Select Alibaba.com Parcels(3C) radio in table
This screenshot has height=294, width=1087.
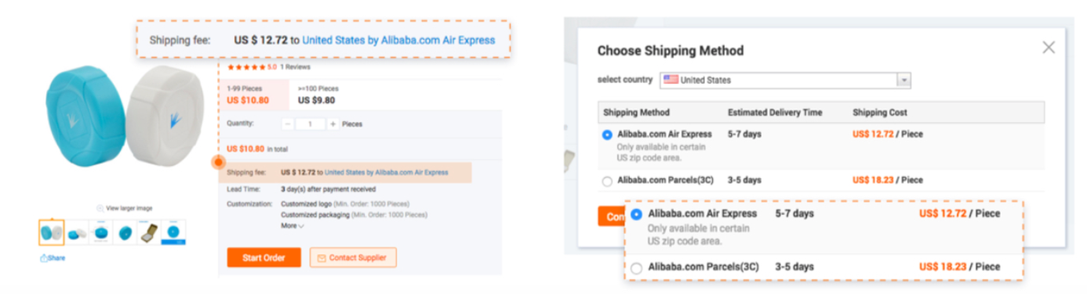coord(607,181)
